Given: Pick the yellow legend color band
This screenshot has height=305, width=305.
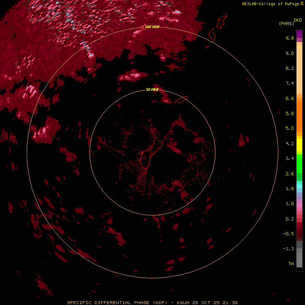Looking at the screenshot, I should pos(299,145).
